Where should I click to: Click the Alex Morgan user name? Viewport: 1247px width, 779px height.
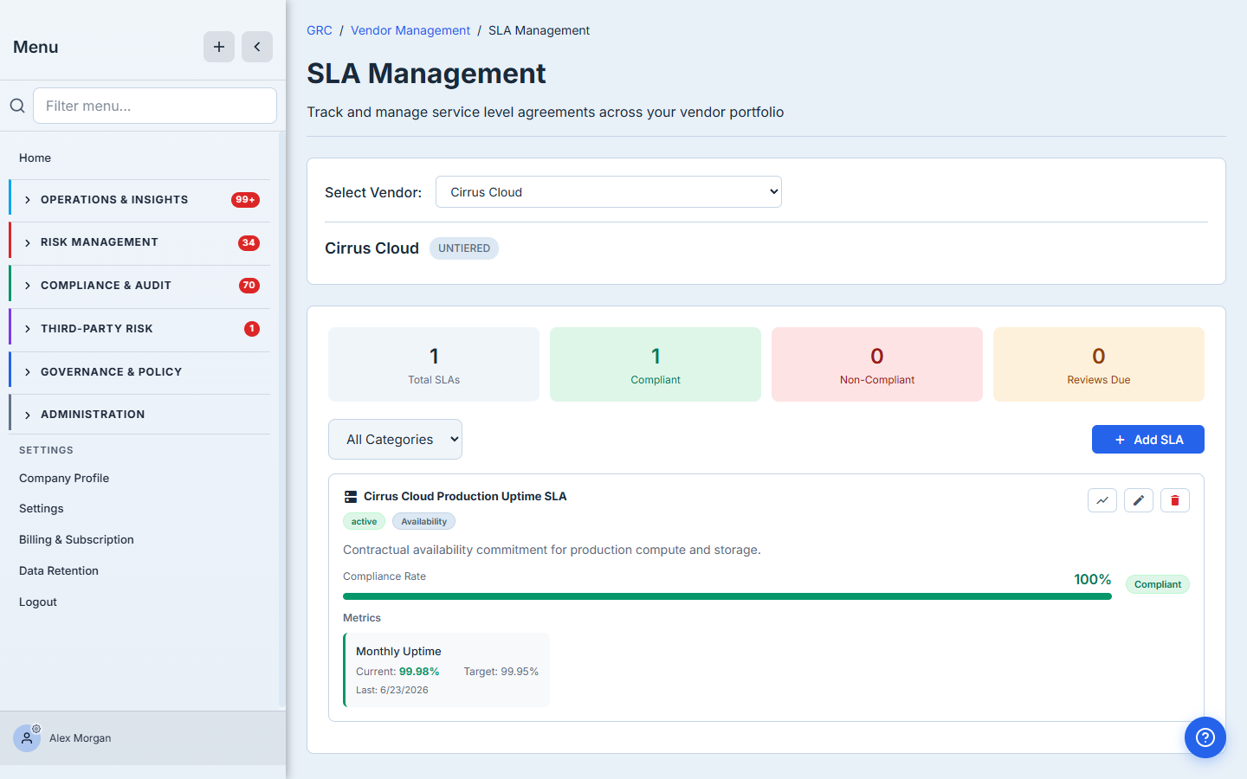point(81,738)
